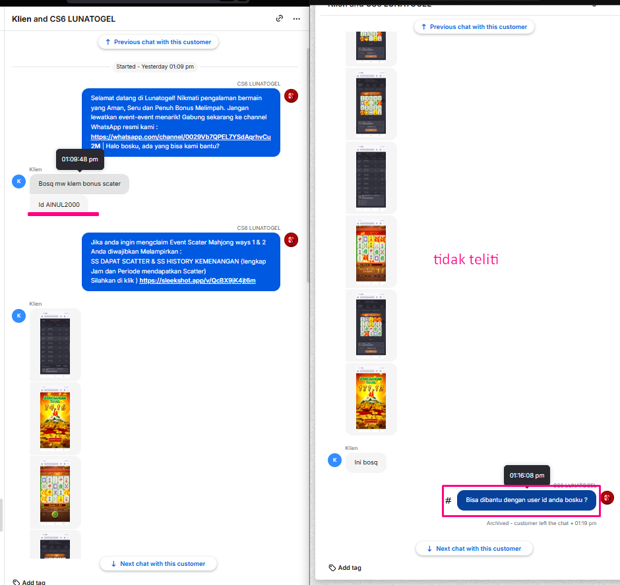Open KEMENANGAN TOTAL 74,16 screenshot thumbnail

(x=55, y=419)
